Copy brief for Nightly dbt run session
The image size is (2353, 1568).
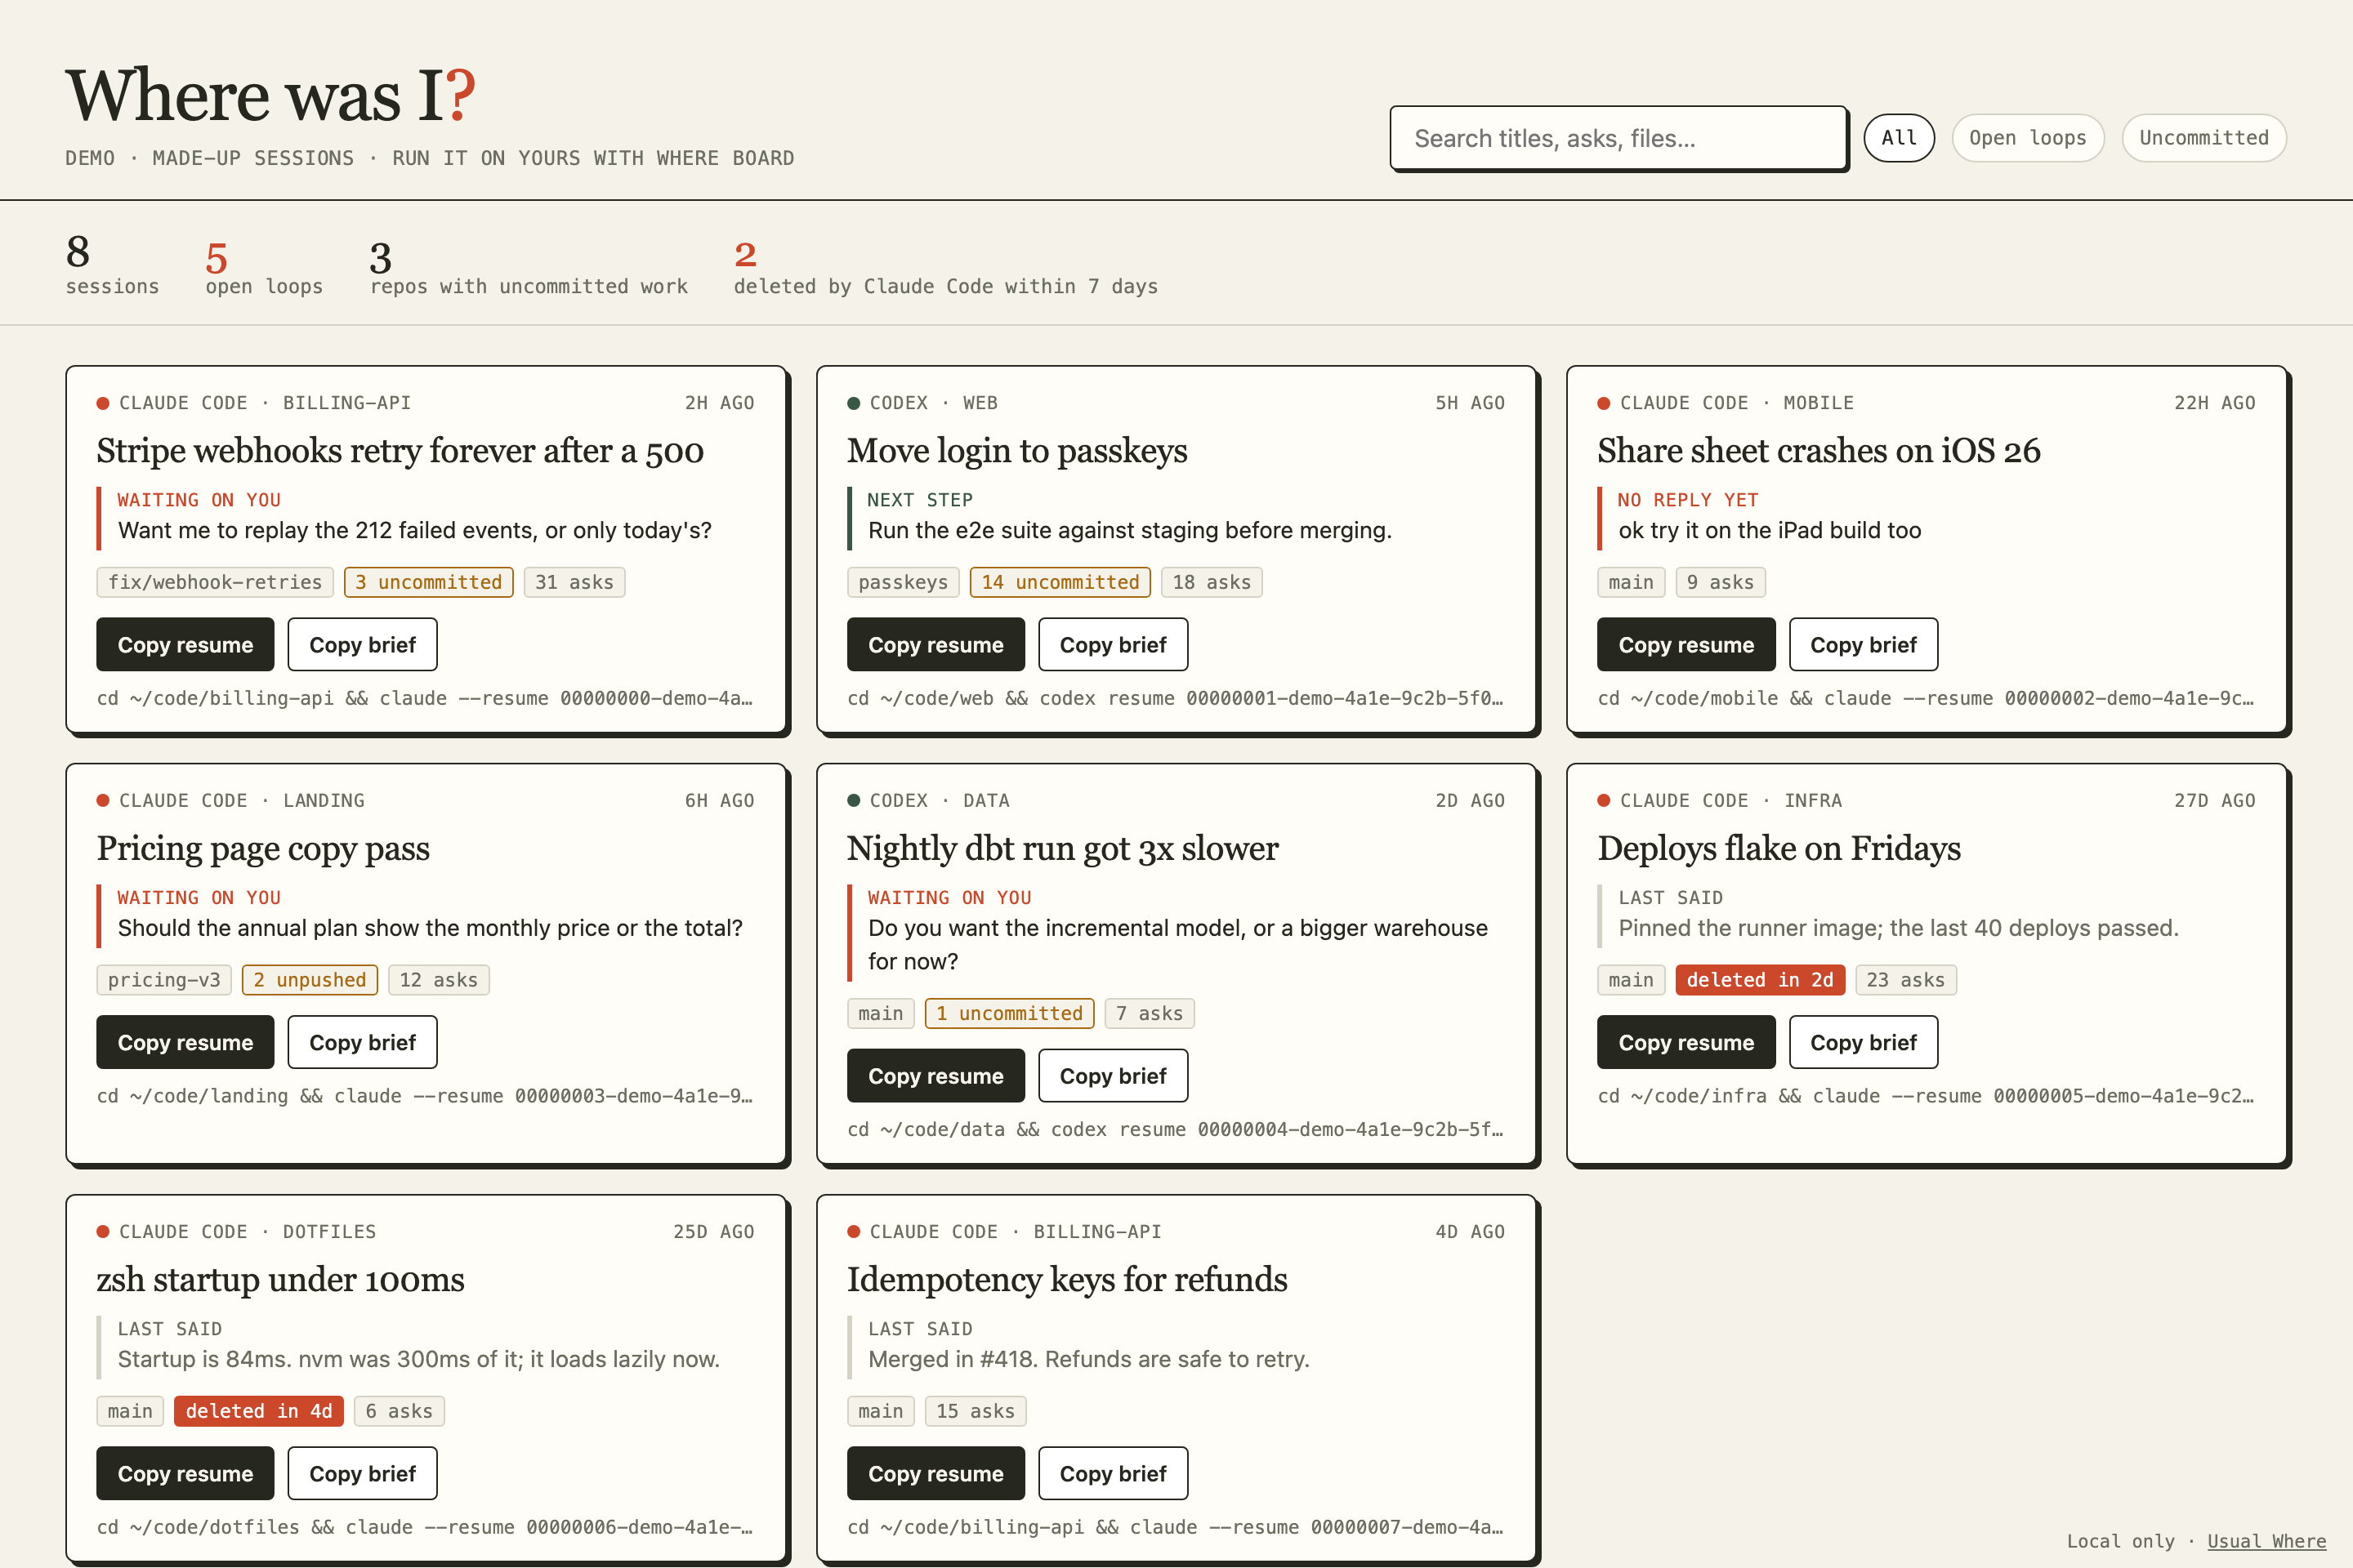coord(1113,1076)
